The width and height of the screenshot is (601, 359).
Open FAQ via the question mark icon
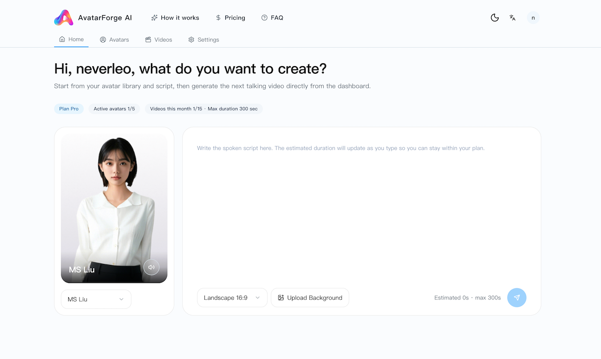[x=263, y=17]
